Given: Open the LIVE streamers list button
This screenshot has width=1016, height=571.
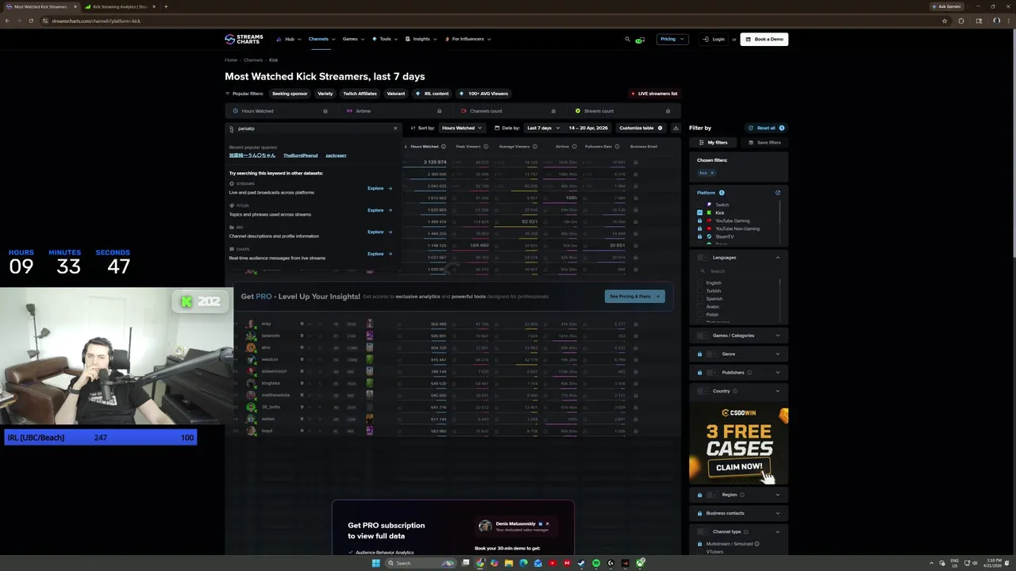Looking at the screenshot, I should [655, 94].
